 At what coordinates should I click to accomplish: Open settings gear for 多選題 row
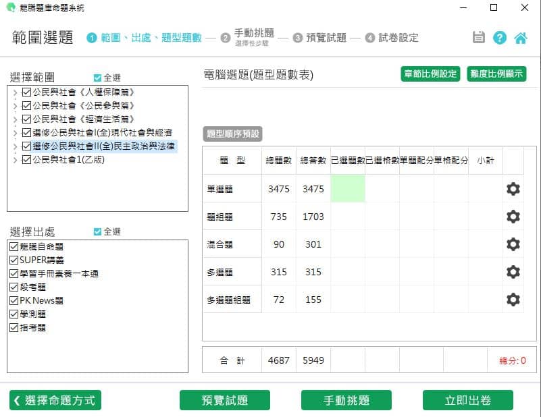click(513, 272)
